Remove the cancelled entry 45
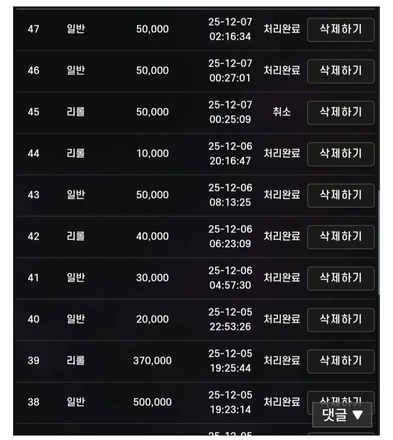 pos(341,113)
